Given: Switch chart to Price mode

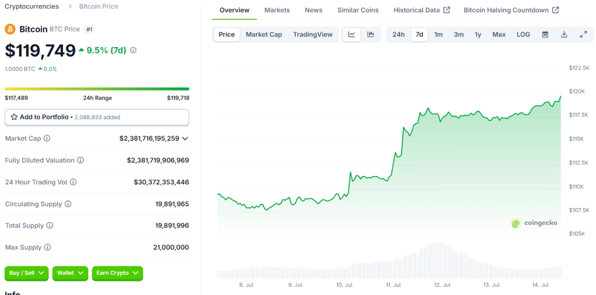Looking at the screenshot, I should (227, 35).
